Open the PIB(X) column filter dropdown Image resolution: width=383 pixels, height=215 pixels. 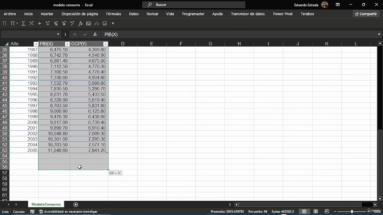click(67, 44)
